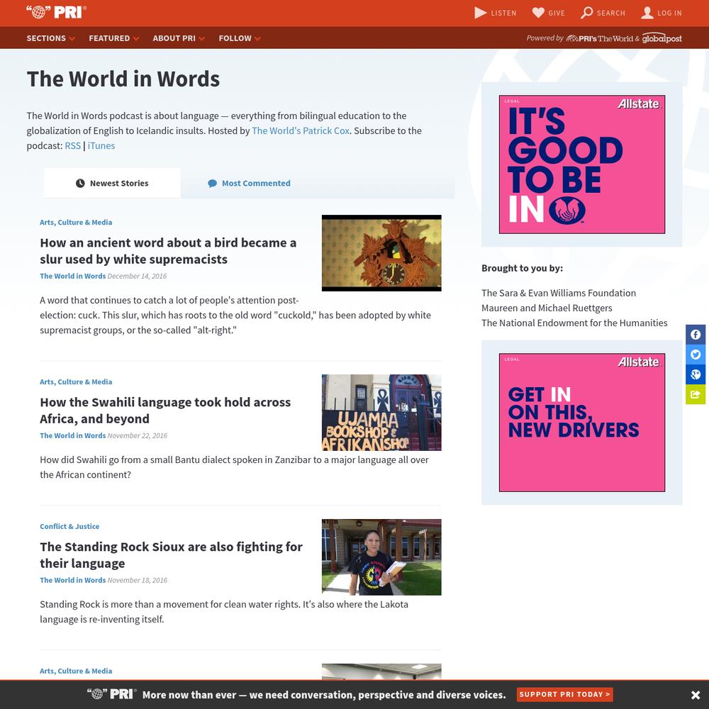Click Conflict & Justice category link
709x709 pixels.
(69, 526)
